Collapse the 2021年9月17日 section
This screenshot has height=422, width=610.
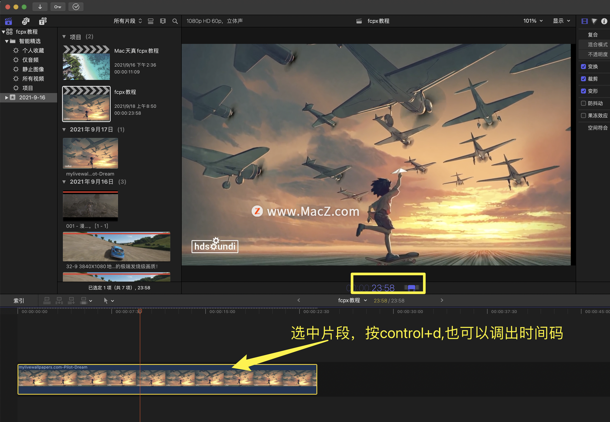click(64, 130)
